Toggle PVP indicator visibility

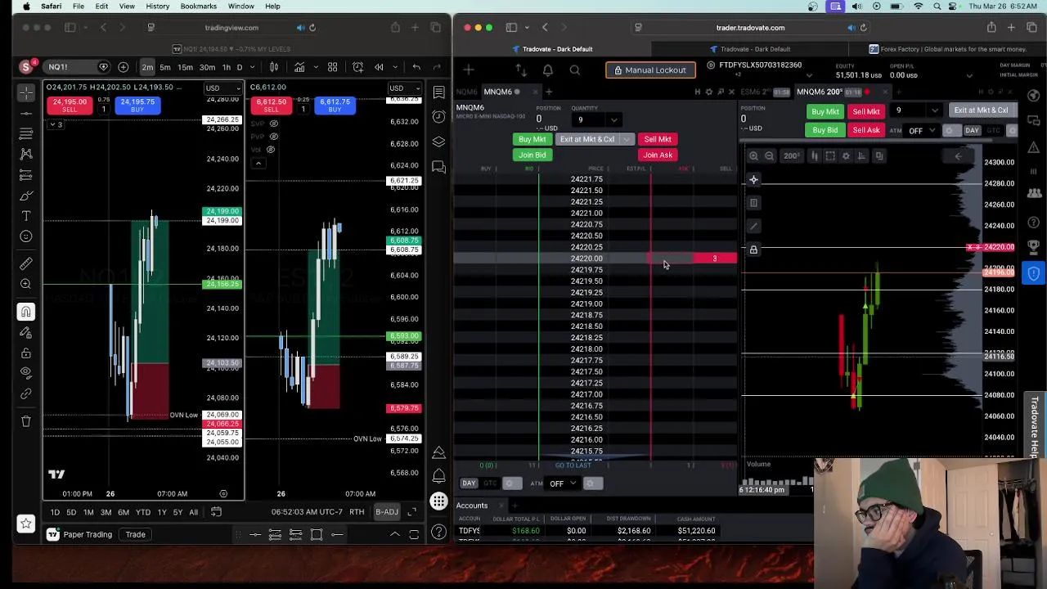(274, 137)
